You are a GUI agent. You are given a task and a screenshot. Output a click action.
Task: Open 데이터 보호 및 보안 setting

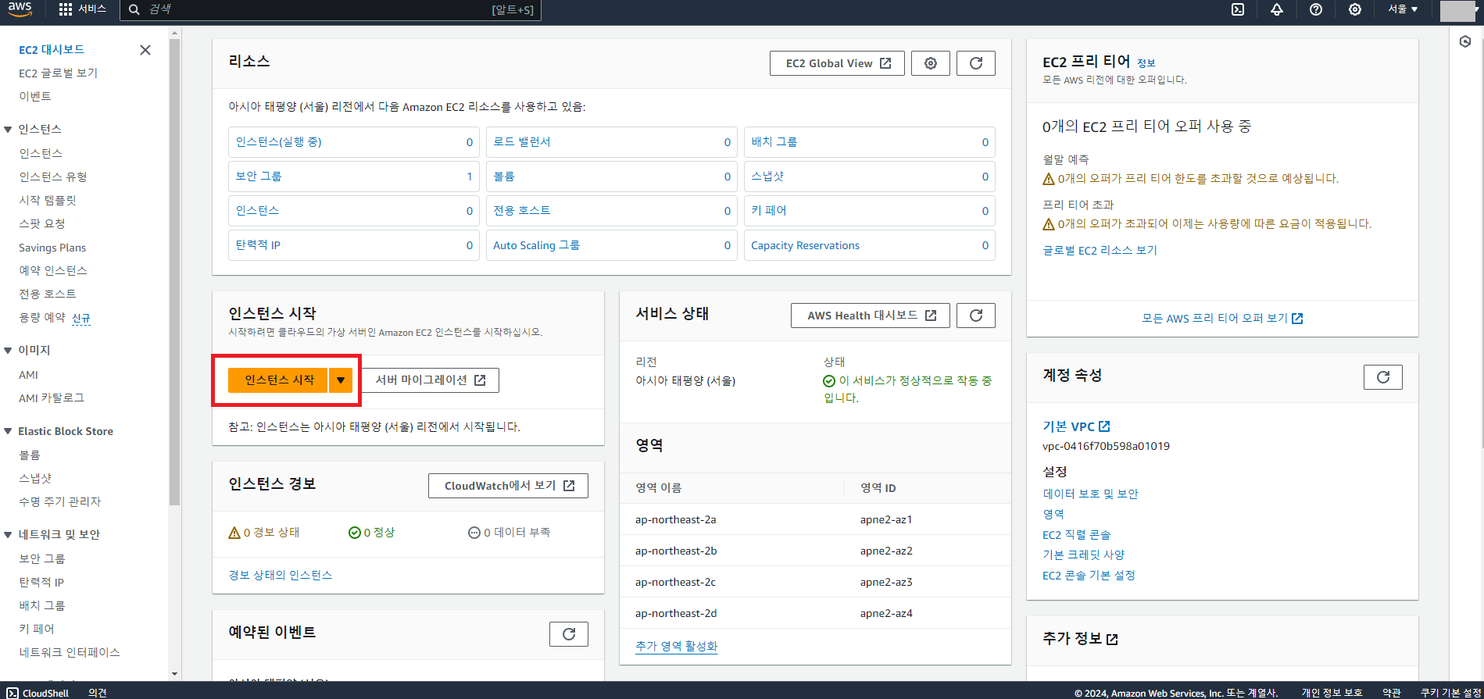tap(1090, 494)
